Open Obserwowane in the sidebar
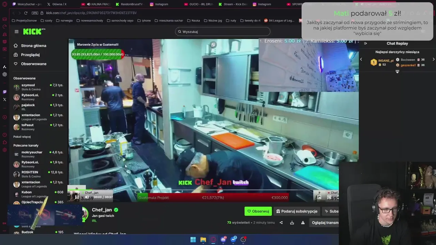Viewport: 436px width, 245px height. pos(30,64)
